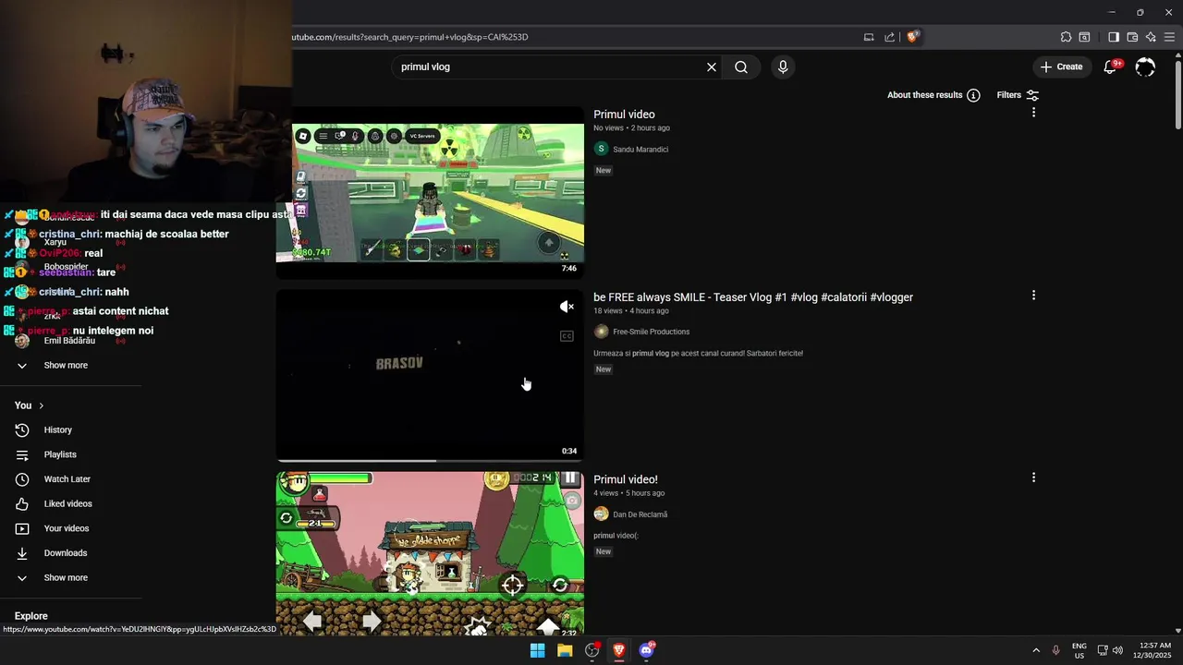Open the be FREE always SMILE teaser title

[x=753, y=297]
